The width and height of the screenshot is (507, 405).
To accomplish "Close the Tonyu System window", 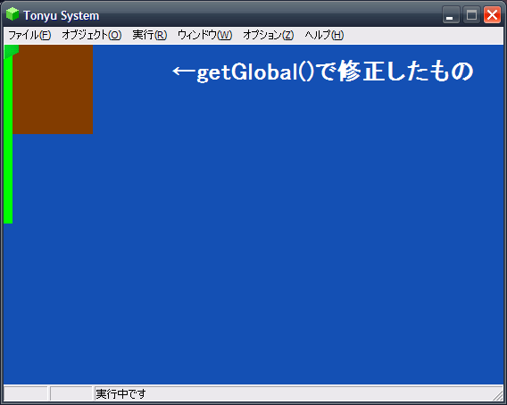I will pyautogui.click(x=492, y=15).
